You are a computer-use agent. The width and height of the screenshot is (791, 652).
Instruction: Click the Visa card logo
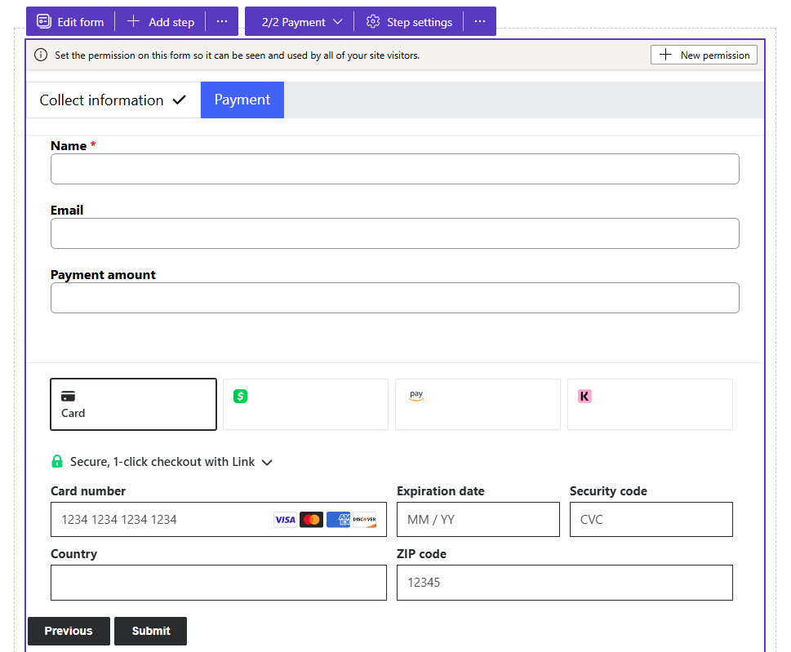[x=285, y=519]
